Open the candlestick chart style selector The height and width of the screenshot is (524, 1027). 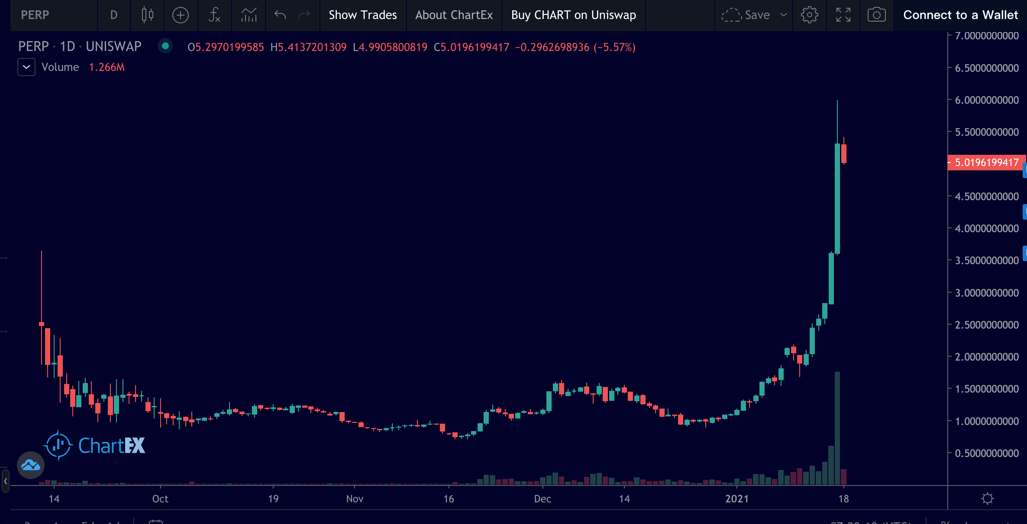click(147, 15)
